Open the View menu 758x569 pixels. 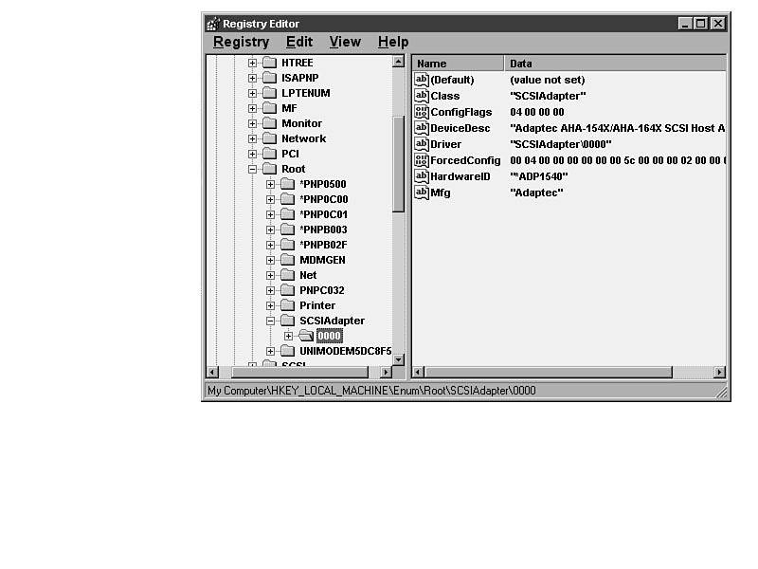coord(345,42)
